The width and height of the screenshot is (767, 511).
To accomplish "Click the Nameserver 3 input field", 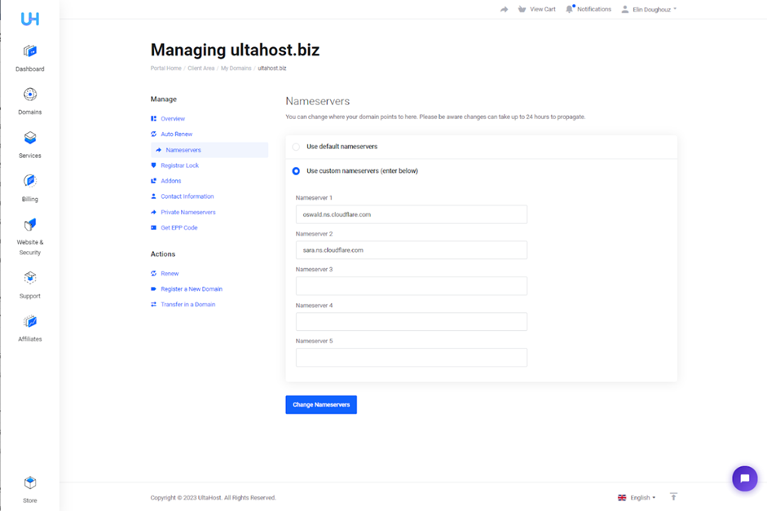I will [x=412, y=286].
